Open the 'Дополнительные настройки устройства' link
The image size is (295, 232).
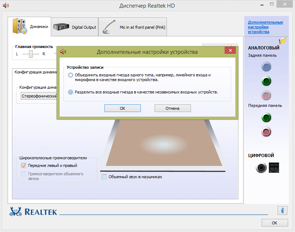tap(265, 27)
